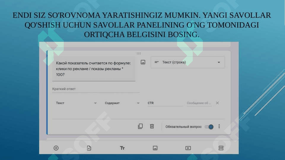Click the question text field
Viewport: 285px width, 160px height.
(94, 69)
